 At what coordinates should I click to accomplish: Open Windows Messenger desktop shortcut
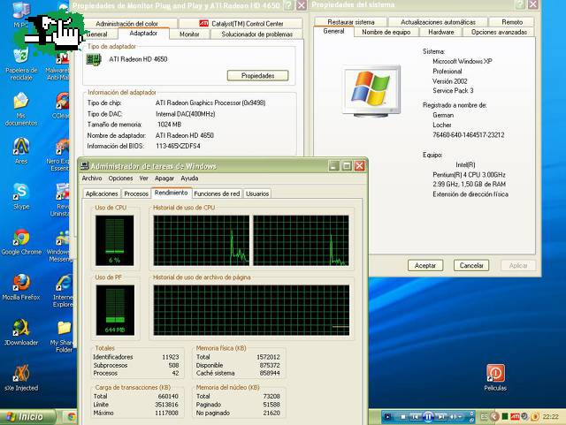click(x=59, y=246)
